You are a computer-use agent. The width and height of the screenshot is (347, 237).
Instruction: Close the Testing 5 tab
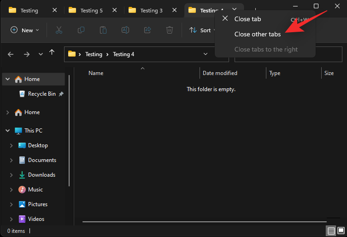click(x=114, y=10)
